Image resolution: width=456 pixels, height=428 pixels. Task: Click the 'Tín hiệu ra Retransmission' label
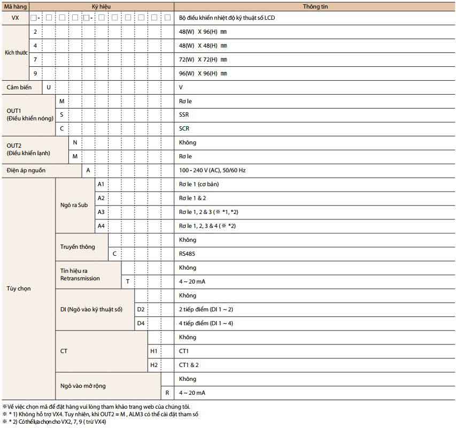[80, 274]
